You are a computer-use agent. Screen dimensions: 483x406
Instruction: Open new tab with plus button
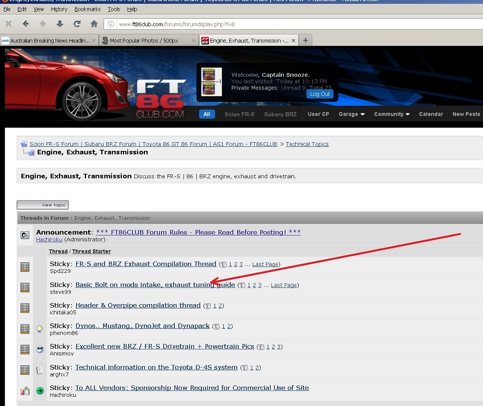pos(305,40)
